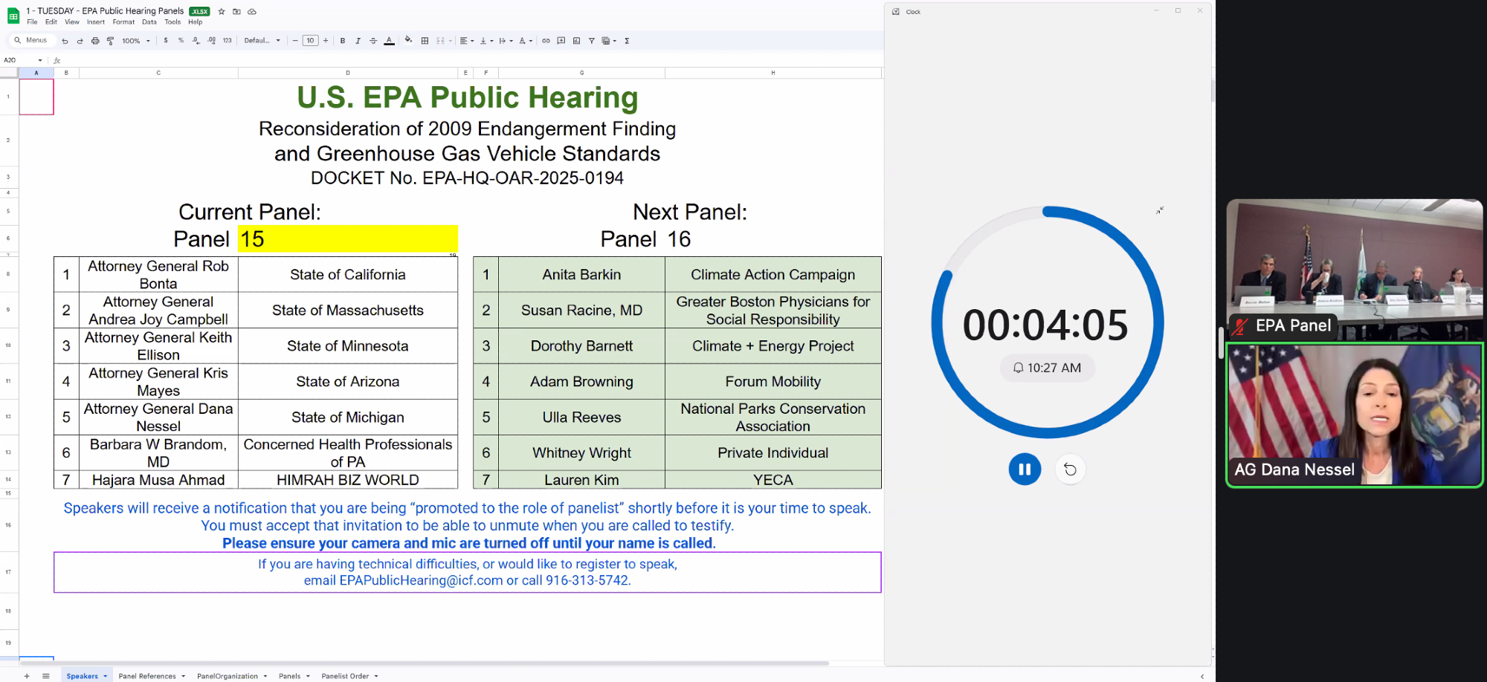Click the insert link icon

pyautogui.click(x=546, y=41)
